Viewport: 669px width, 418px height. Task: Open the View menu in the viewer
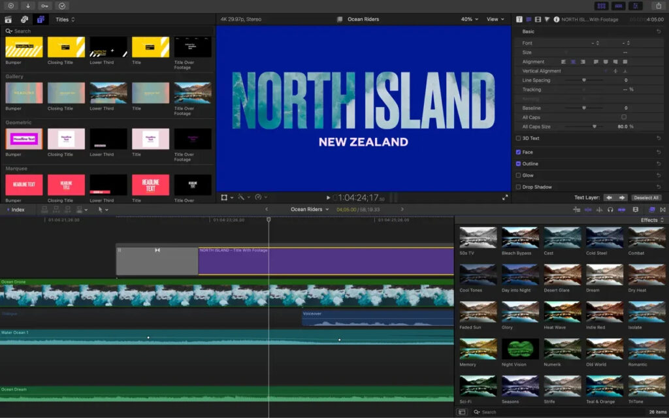click(x=495, y=19)
